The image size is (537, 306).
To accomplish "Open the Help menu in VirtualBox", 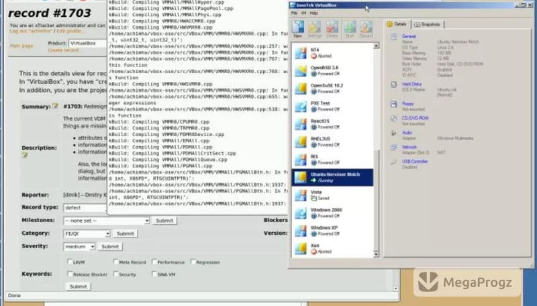I will [313, 13].
